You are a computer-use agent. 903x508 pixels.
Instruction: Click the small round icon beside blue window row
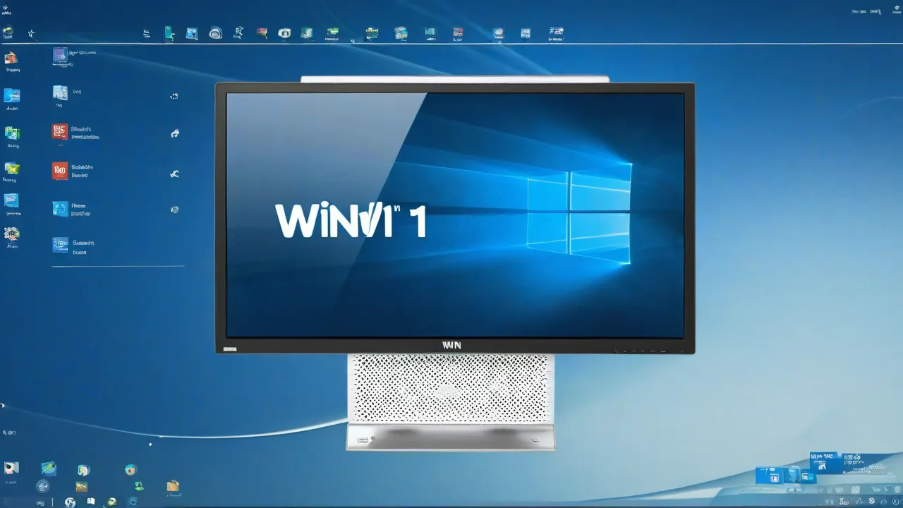[174, 210]
